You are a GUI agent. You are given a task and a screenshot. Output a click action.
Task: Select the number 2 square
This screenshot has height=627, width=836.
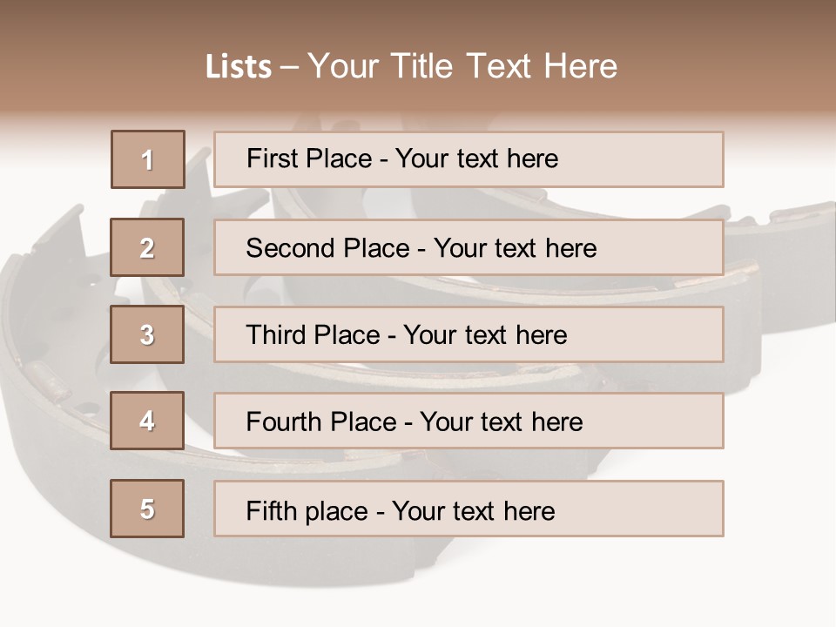(147, 247)
